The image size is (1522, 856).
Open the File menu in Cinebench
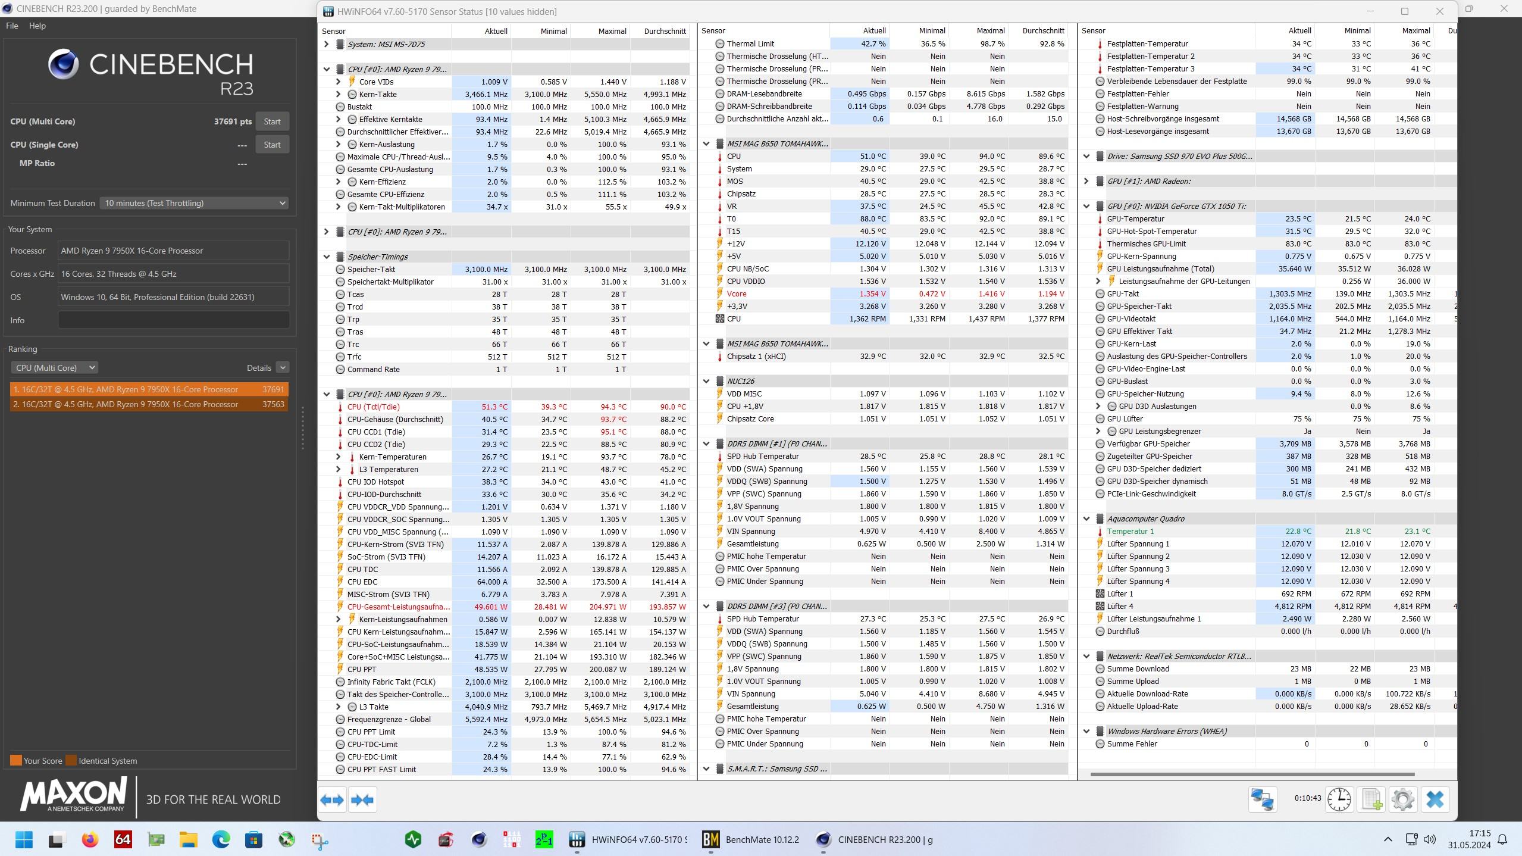(12, 26)
